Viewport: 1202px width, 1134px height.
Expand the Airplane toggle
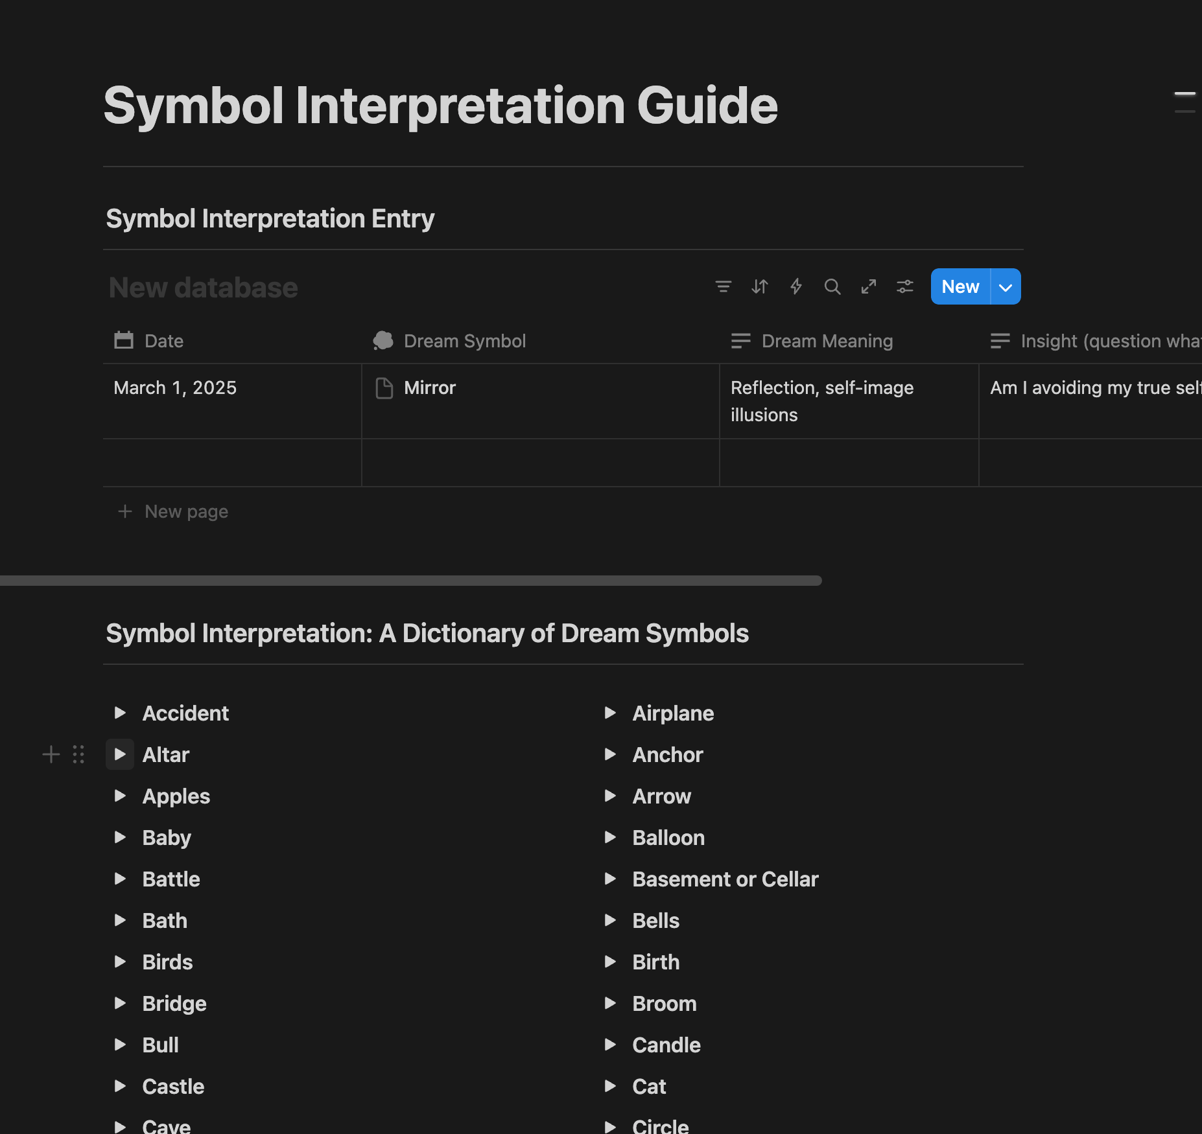coord(610,713)
